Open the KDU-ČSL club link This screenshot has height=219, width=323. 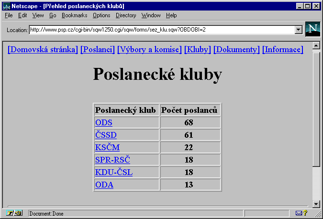point(114,172)
